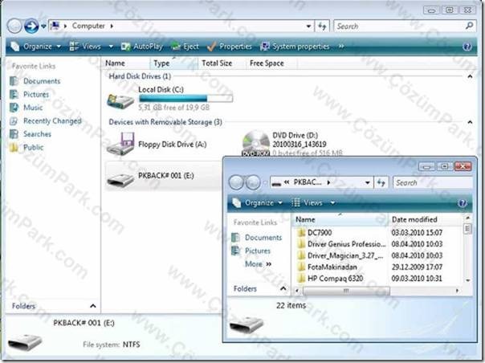Open the Organize dropdown in Computer window
485x363 pixels.
tap(36, 47)
